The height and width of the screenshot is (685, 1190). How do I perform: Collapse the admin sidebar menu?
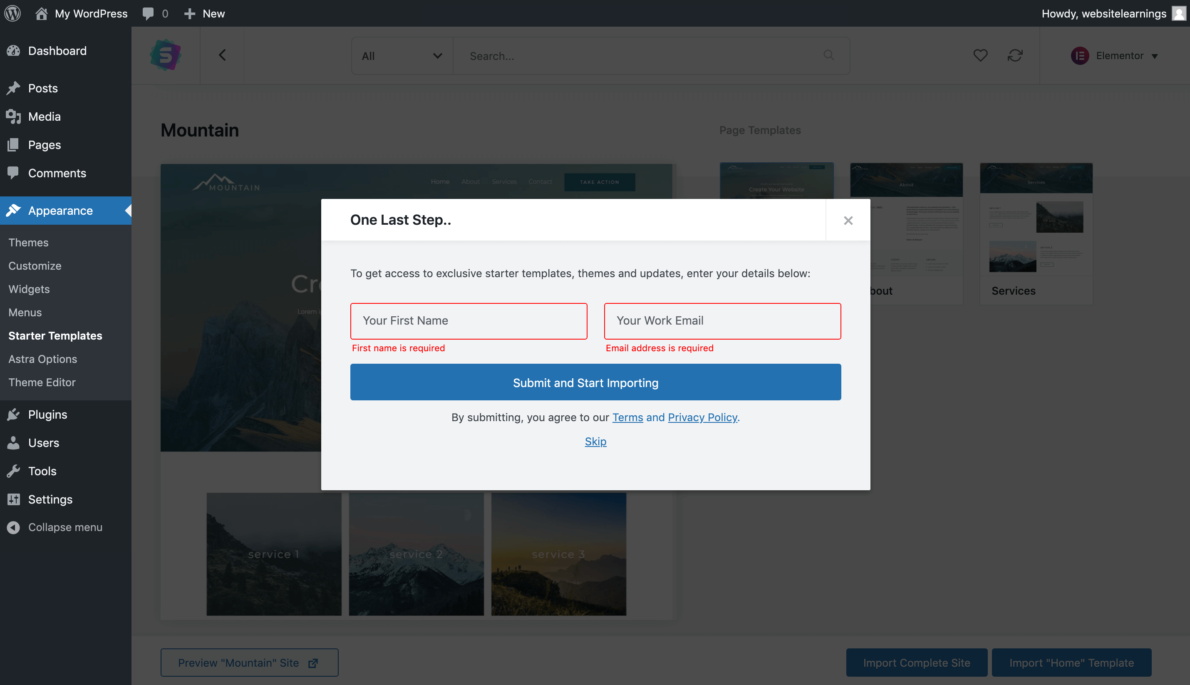[66, 527]
